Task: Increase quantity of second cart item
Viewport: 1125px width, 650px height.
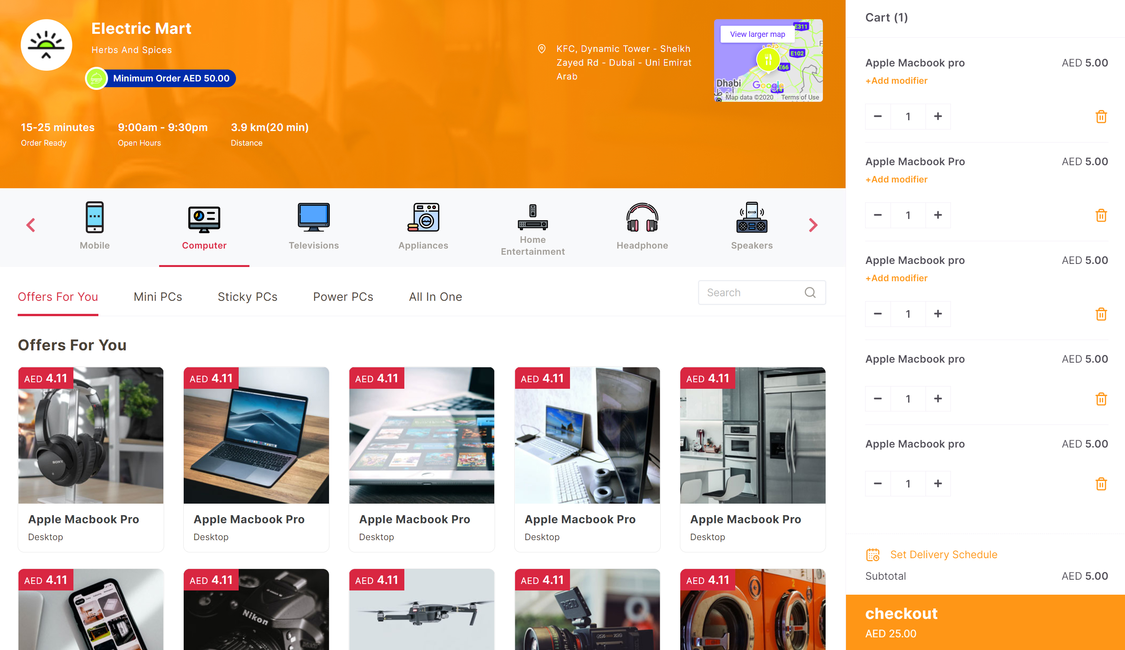Action: pyautogui.click(x=938, y=215)
